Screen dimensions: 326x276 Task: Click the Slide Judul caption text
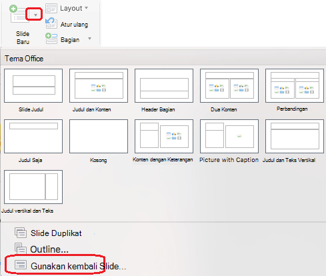click(31, 109)
